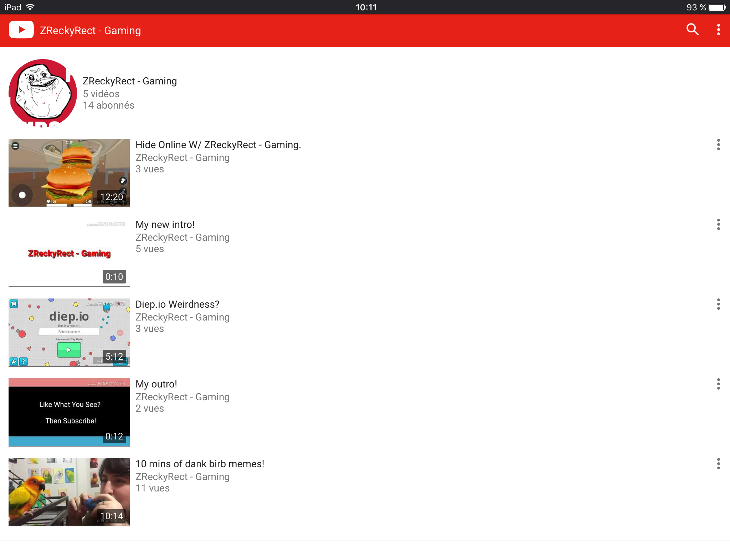Screen dimensions: 730x547
Task: Open the My new intro! title
Action: pos(165,225)
